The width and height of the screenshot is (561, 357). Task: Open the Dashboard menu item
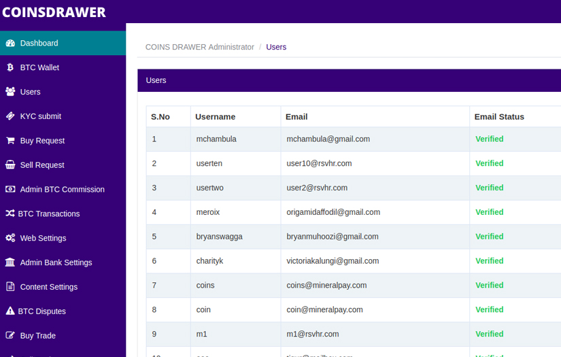tap(63, 43)
